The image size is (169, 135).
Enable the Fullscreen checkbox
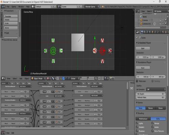[137, 81]
